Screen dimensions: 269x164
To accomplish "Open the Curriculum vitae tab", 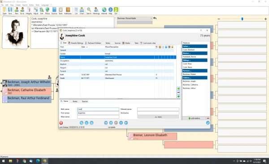I will pyautogui.click(x=148, y=43).
